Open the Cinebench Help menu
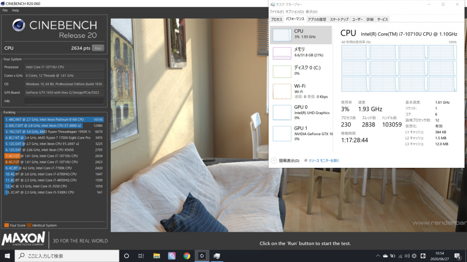This screenshot has width=467, height=262. (16, 10)
